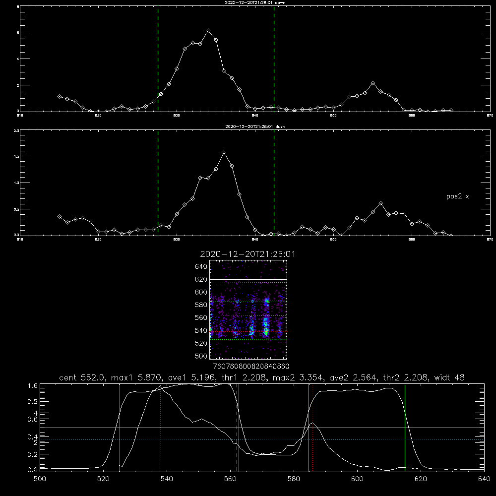496x496 pixels.
Task: Click y-axis label 0.6 of bottom profile plot
Action: [x=33, y=419]
